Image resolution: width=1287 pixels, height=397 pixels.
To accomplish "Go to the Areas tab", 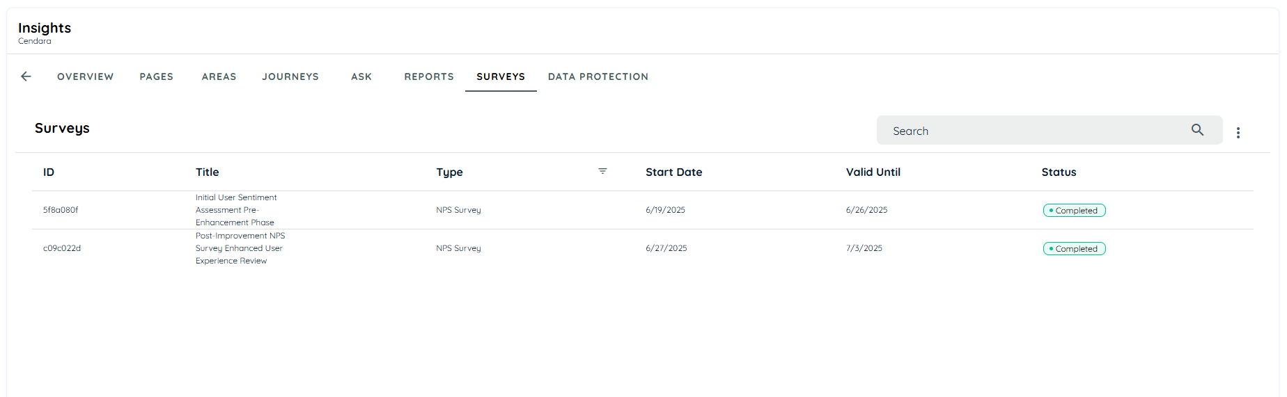I will (x=219, y=76).
